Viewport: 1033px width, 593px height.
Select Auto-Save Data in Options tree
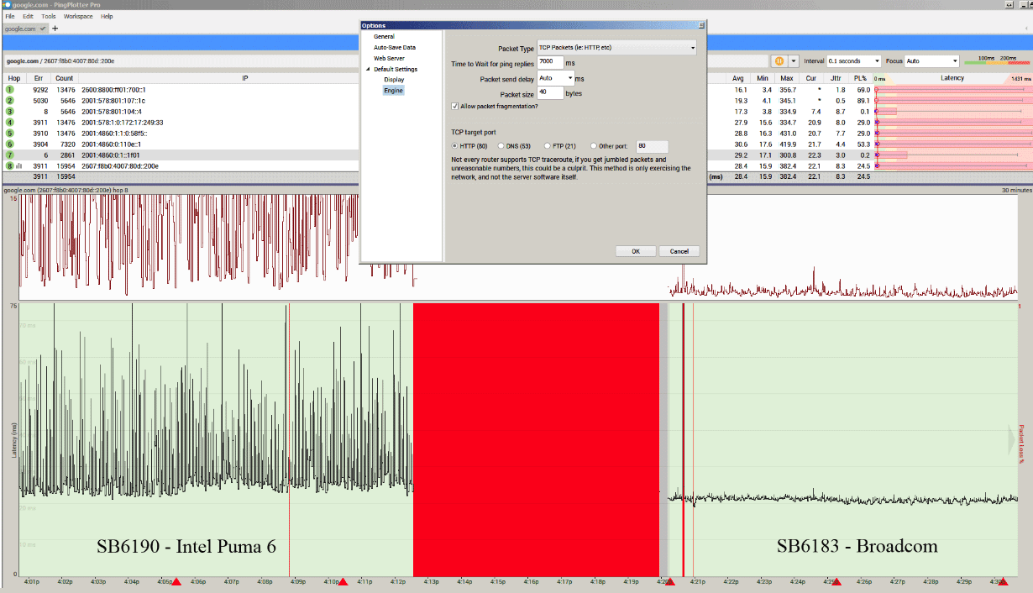point(395,48)
